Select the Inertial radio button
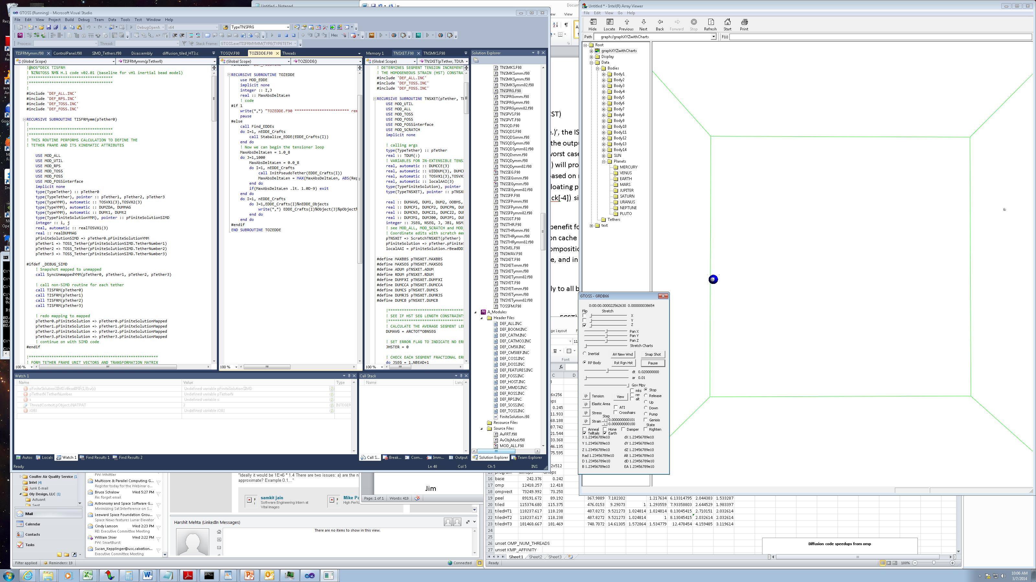The width and height of the screenshot is (1036, 582). coord(585,353)
